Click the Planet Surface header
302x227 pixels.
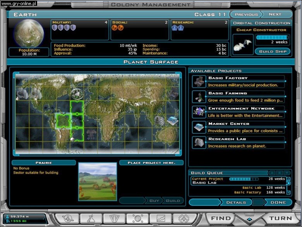(151, 62)
